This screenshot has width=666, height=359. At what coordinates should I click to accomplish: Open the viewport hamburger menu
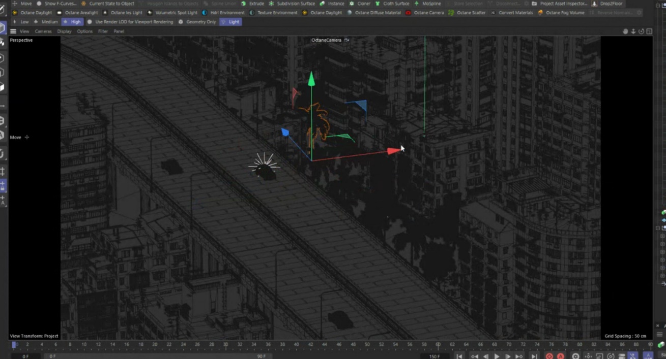point(13,31)
